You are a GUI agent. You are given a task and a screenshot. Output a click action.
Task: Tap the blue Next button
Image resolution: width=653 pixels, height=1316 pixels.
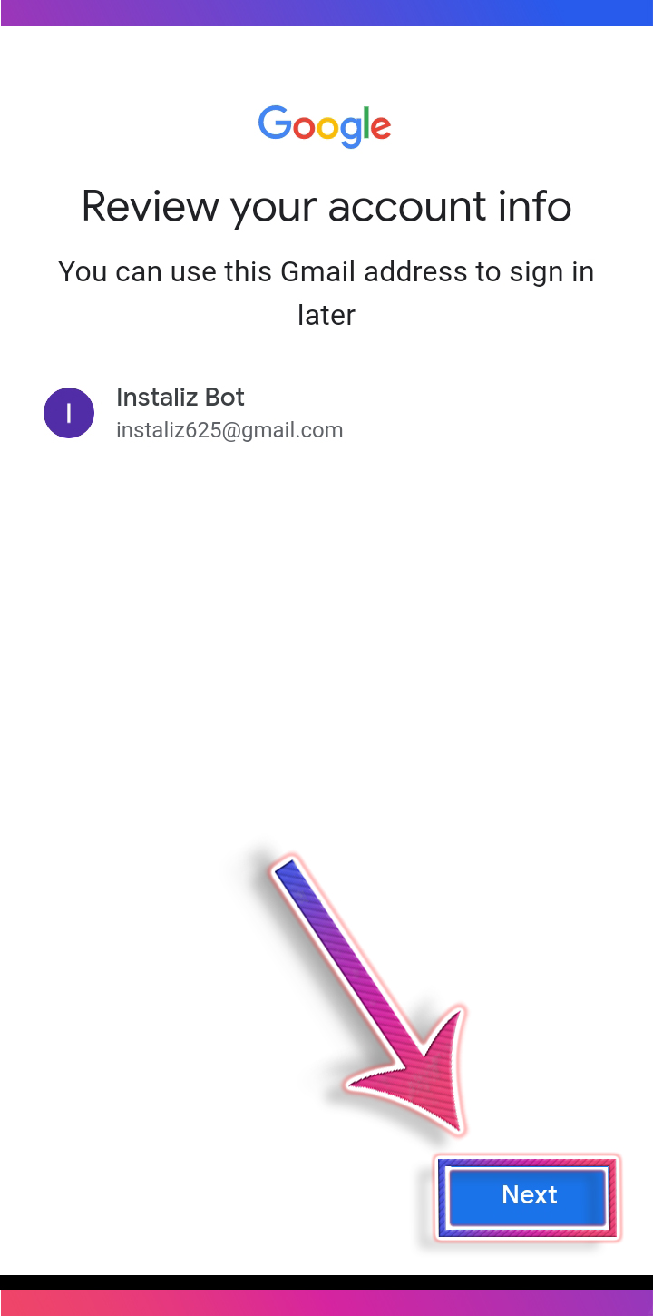click(527, 1195)
